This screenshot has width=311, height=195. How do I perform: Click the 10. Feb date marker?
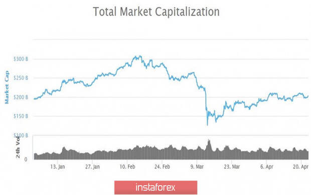pyautogui.click(x=127, y=166)
